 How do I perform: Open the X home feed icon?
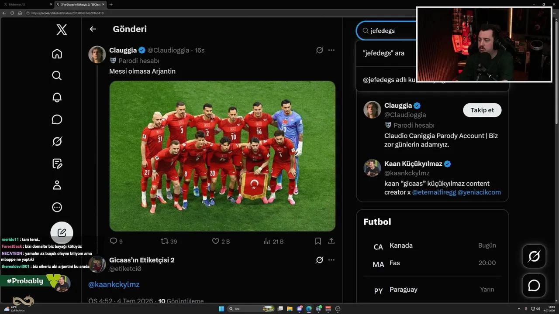[57, 54]
